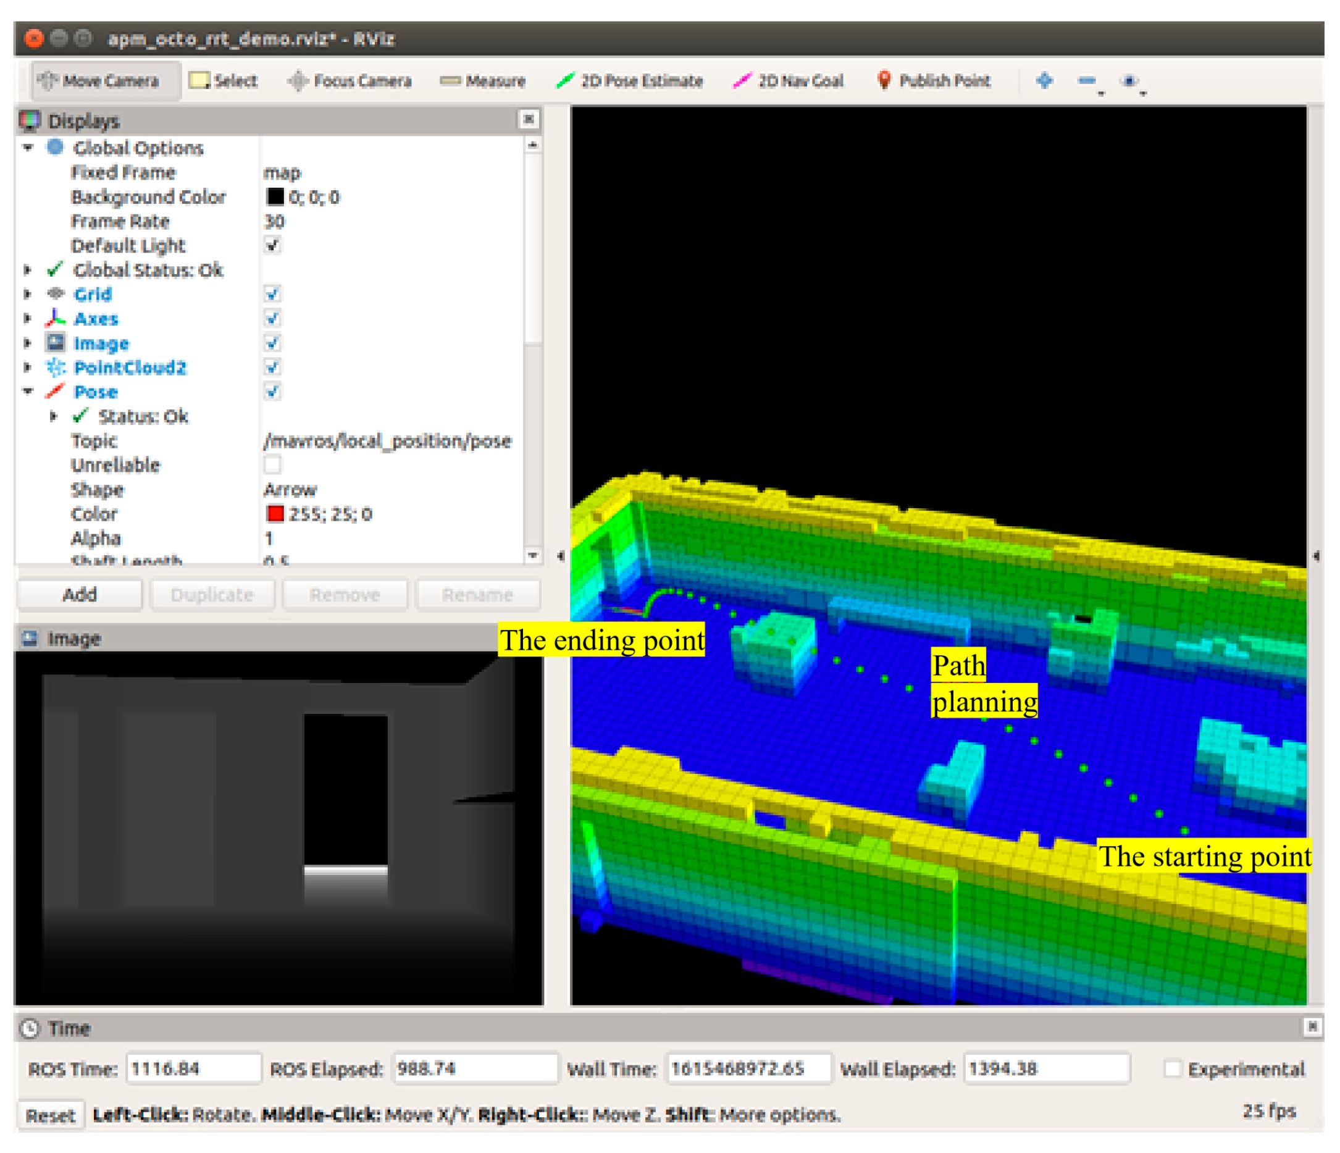Tick the Experimental checkbox
This screenshot has height=1153, width=1340.
point(1172,1068)
